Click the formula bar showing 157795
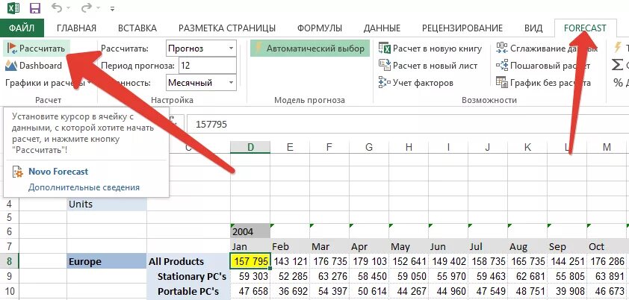Screen dimensions: 629x300 pos(407,125)
